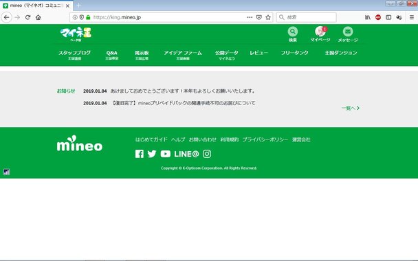Open レビュー menu item
Viewport: 418px width, 261px height.
(258, 53)
